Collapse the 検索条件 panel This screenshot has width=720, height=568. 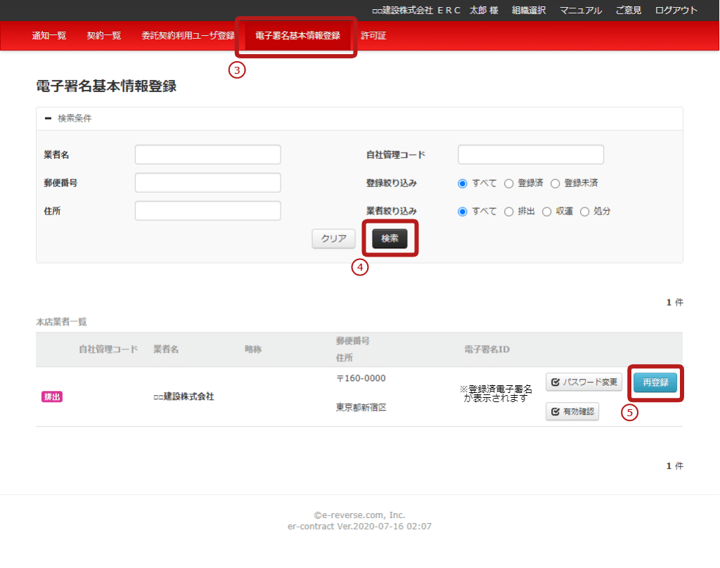49,119
